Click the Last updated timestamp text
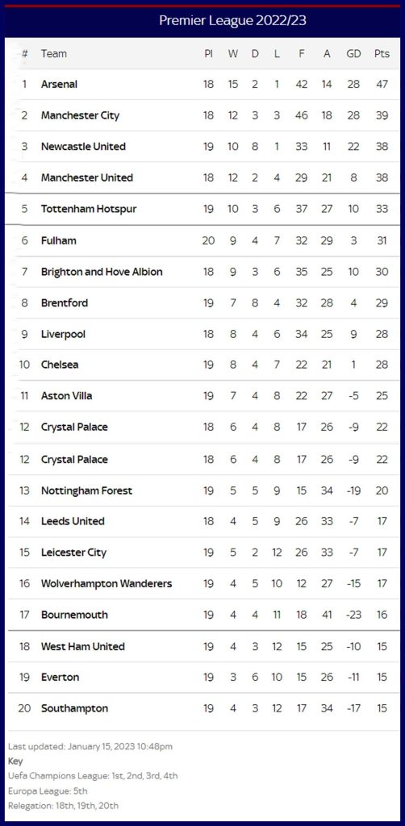 [x=90, y=746]
